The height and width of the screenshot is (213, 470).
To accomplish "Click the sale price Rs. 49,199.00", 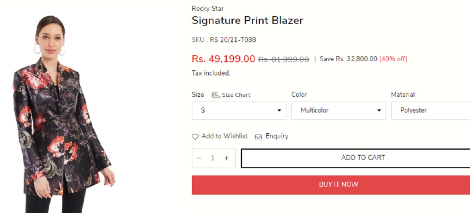I will point(223,59).
